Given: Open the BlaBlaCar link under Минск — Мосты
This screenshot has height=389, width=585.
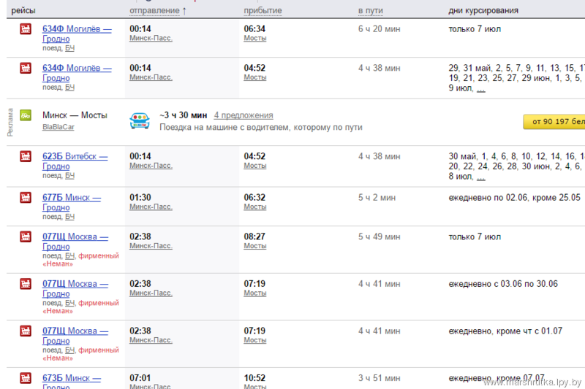Looking at the screenshot, I should [x=58, y=127].
